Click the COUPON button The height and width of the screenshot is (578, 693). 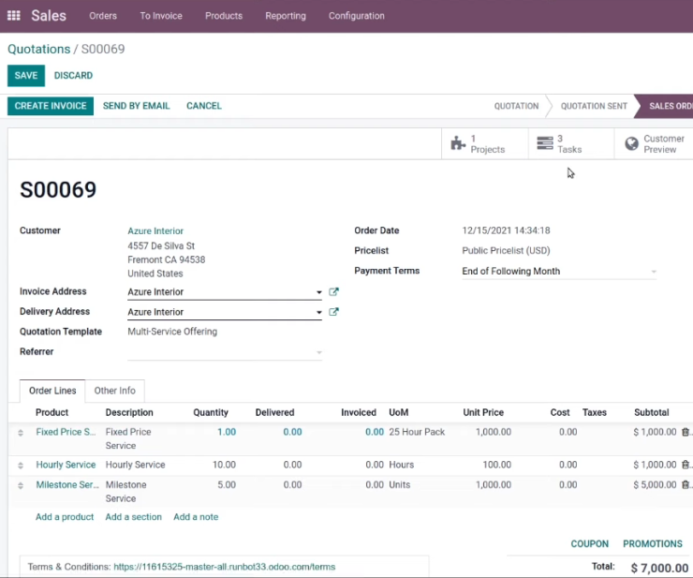click(x=590, y=544)
